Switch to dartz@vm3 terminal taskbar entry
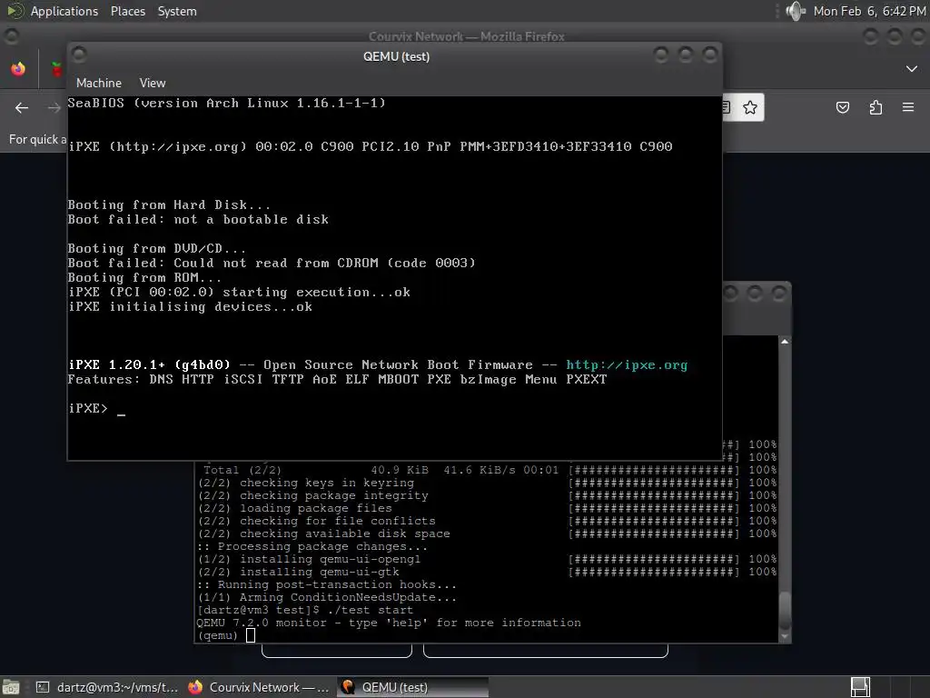 107,687
